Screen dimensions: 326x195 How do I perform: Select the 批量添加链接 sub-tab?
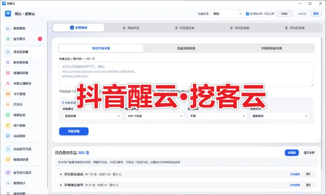click(x=186, y=48)
